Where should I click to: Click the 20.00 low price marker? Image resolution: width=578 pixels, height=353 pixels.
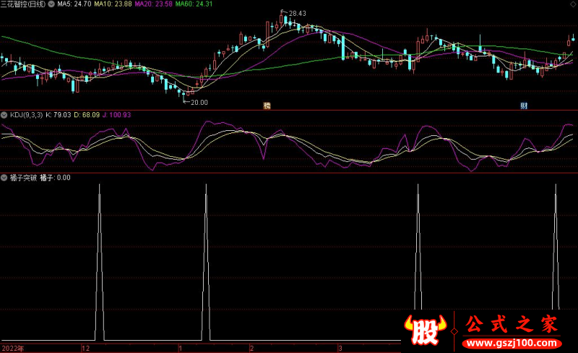click(198, 103)
